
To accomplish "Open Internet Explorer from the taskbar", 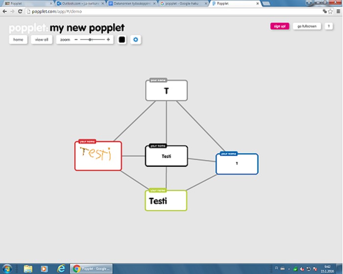I will click(61, 268).
